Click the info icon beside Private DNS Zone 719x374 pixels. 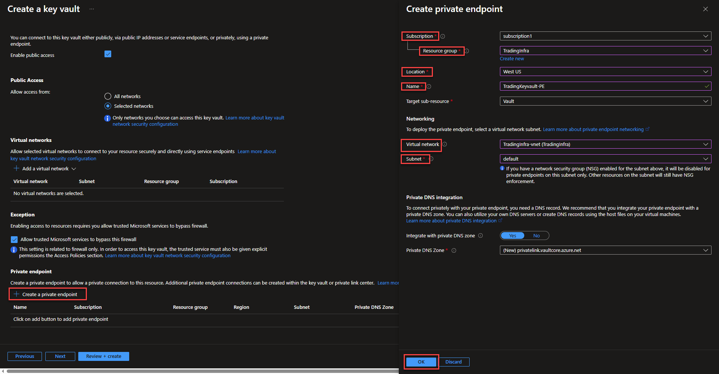coord(454,250)
